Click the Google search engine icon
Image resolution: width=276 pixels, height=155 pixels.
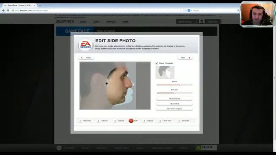click(189, 10)
